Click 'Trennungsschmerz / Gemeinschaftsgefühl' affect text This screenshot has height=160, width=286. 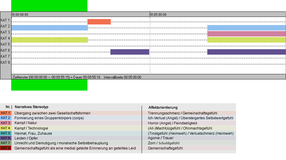point(182,113)
